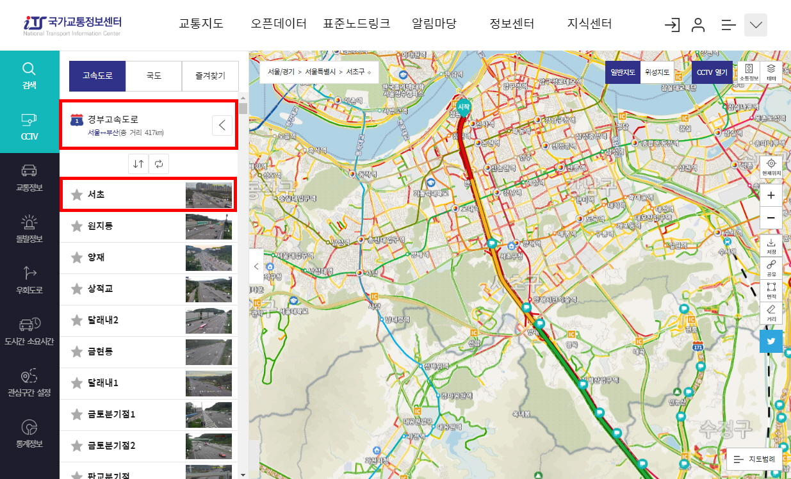Switch to 일반지도 map view
791x479 pixels.
[623, 72]
